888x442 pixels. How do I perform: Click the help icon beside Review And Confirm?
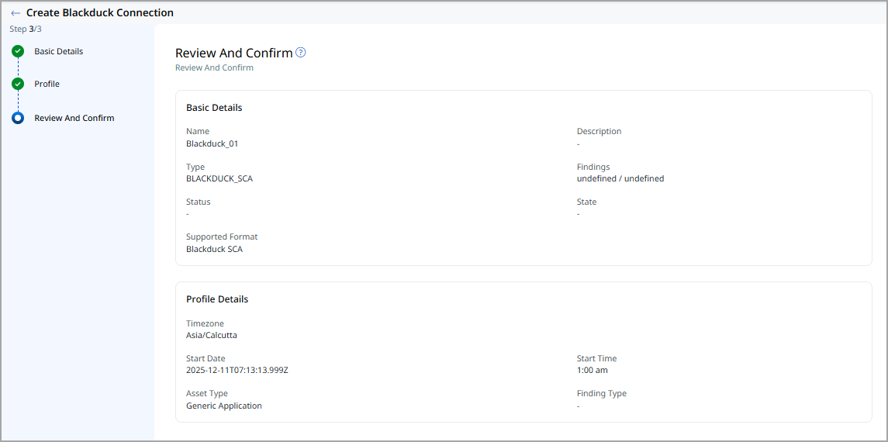[301, 53]
